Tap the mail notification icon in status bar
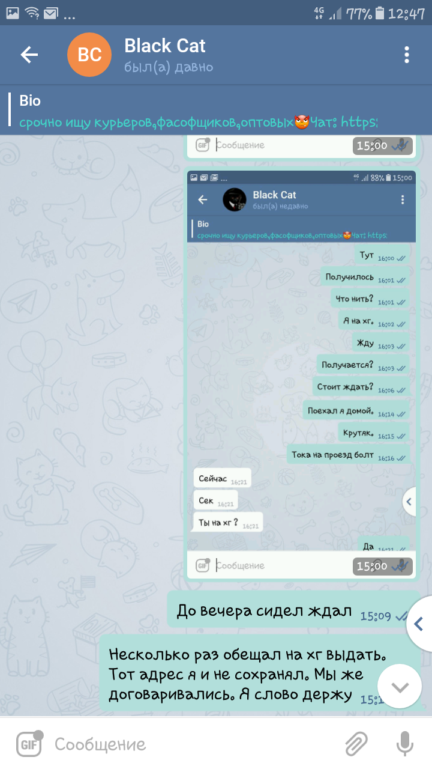This screenshot has width=432, height=769. pos(51,13)
